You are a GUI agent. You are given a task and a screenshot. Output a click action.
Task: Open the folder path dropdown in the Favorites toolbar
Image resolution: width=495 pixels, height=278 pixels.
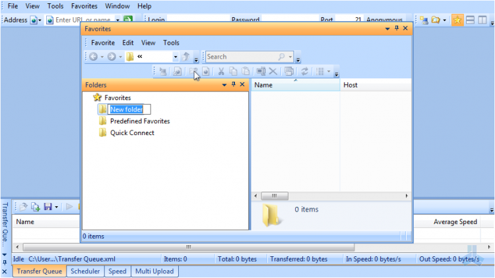coord(176,57)
